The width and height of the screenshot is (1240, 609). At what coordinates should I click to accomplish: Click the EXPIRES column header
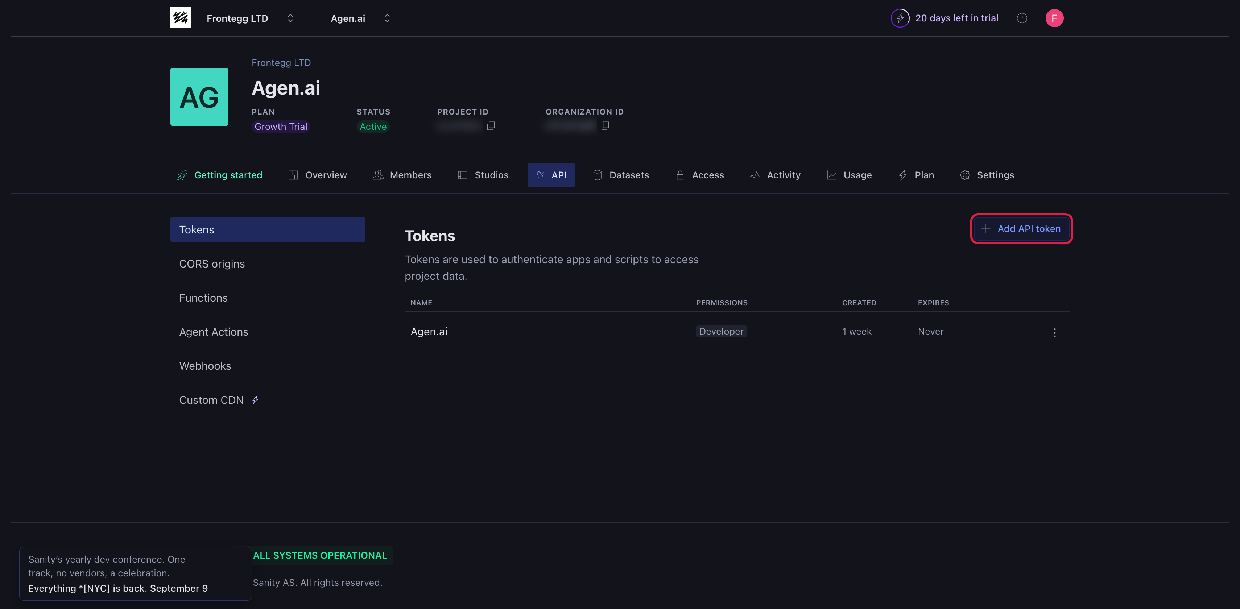pos(933,303)
